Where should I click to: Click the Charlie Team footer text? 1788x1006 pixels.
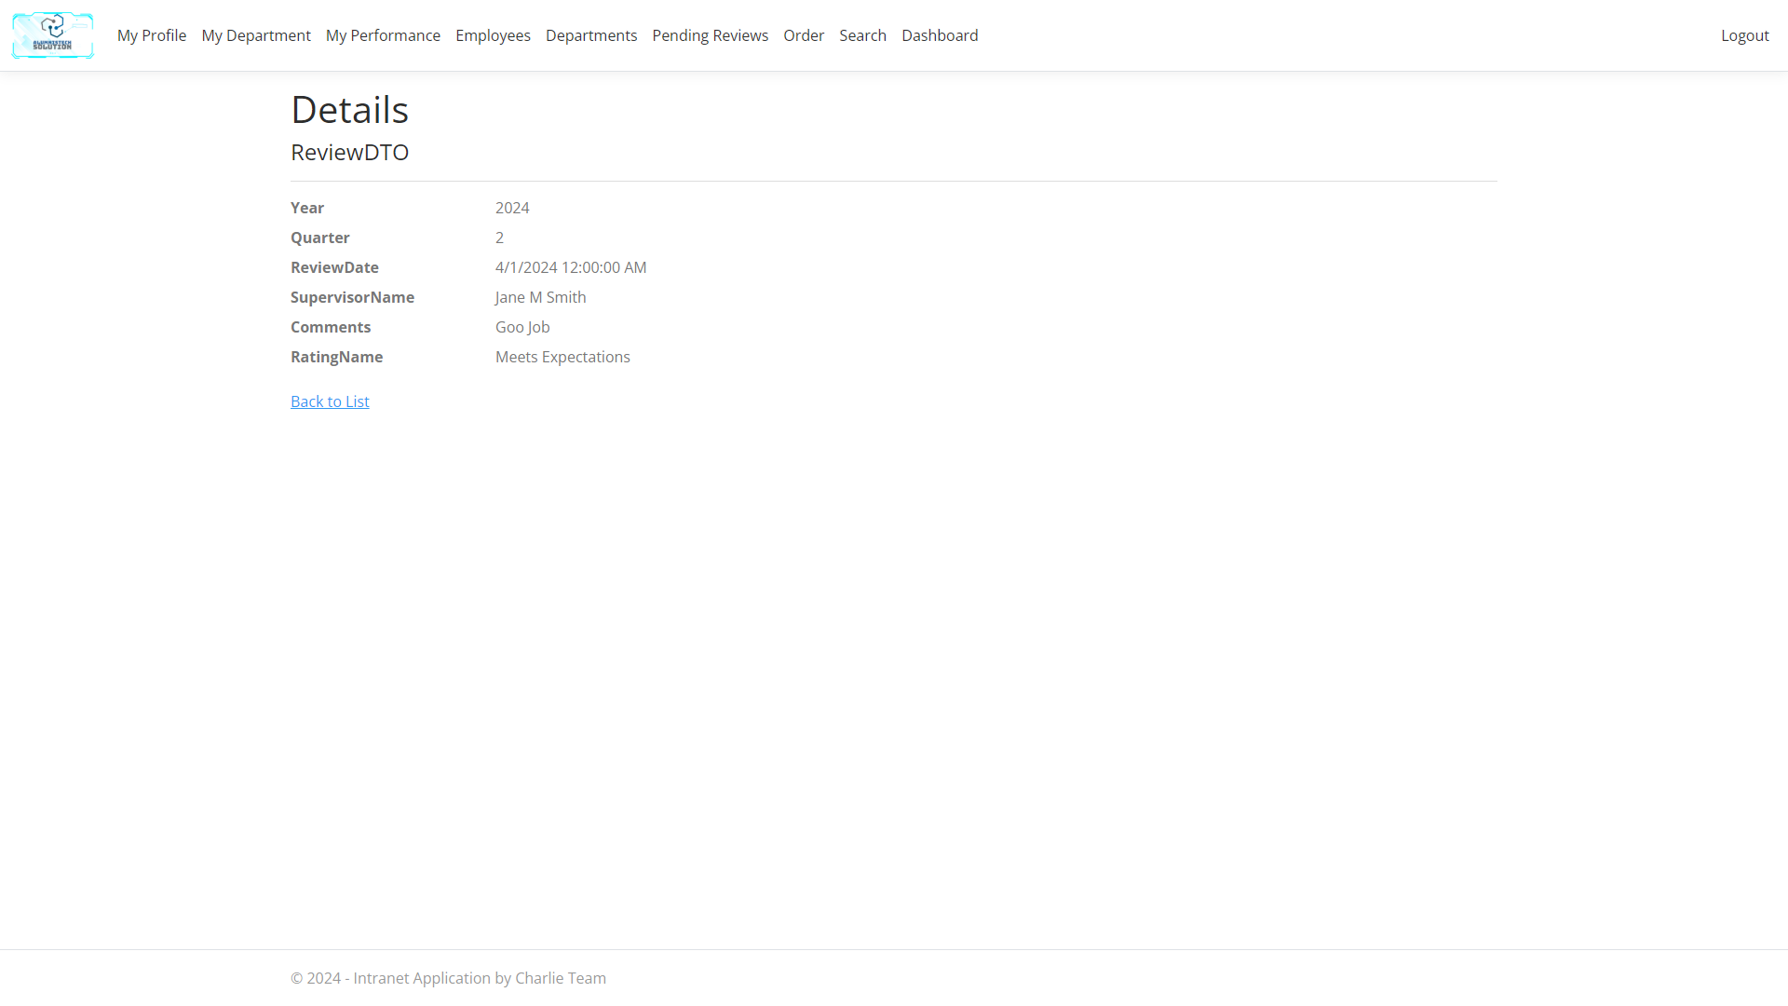pyautogui.click(x=560, y=978)
